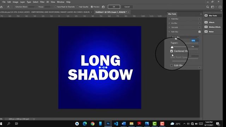Open Task View on the taskbar

[17, 123]
